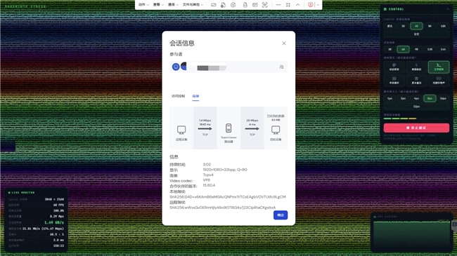This screenshot has height=256, width=457.
Task: Select the 4K canvas resolution option
Action: 416,26
